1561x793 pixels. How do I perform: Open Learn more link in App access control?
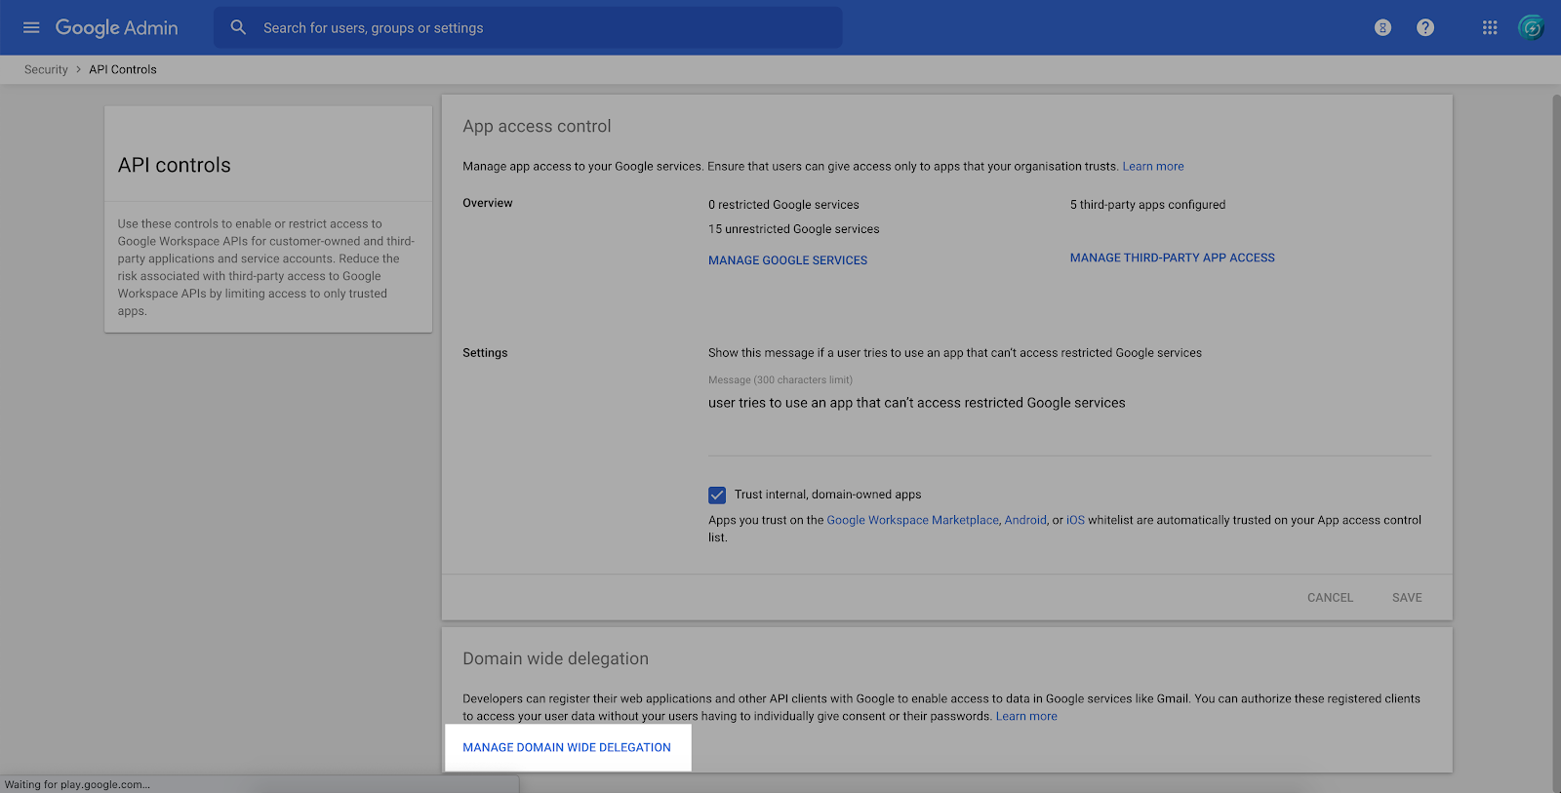tap(1153, 167)
